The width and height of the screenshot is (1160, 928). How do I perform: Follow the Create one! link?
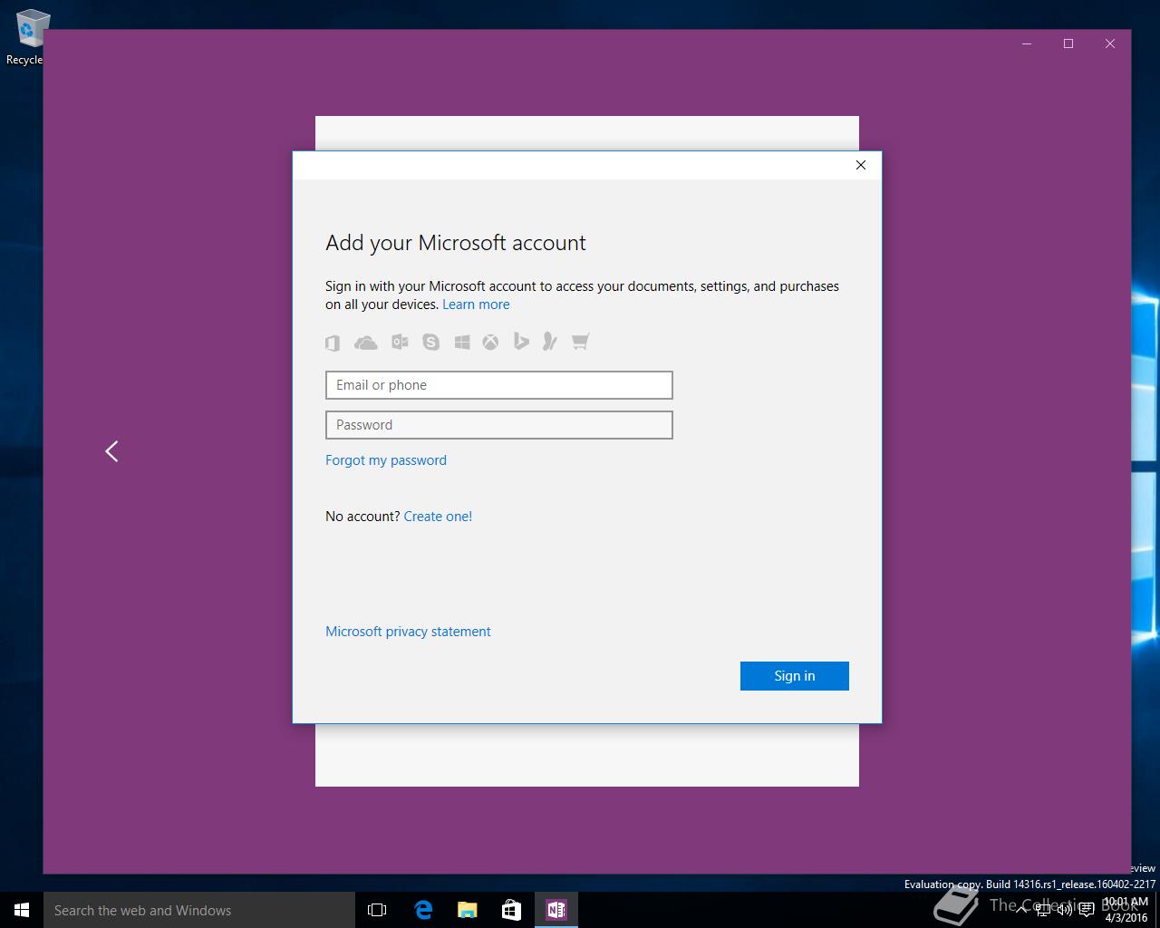point(438,517)
